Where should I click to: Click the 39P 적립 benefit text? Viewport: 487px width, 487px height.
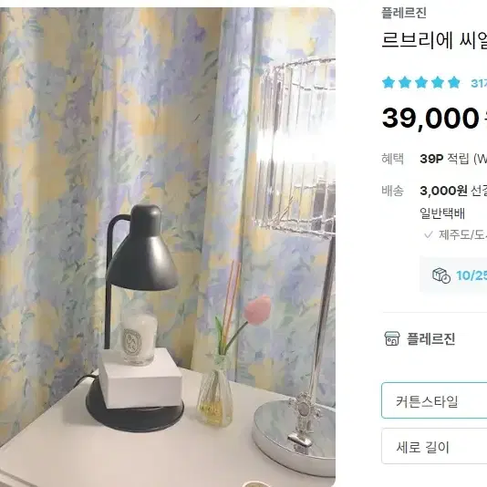(x=453, y=159)
